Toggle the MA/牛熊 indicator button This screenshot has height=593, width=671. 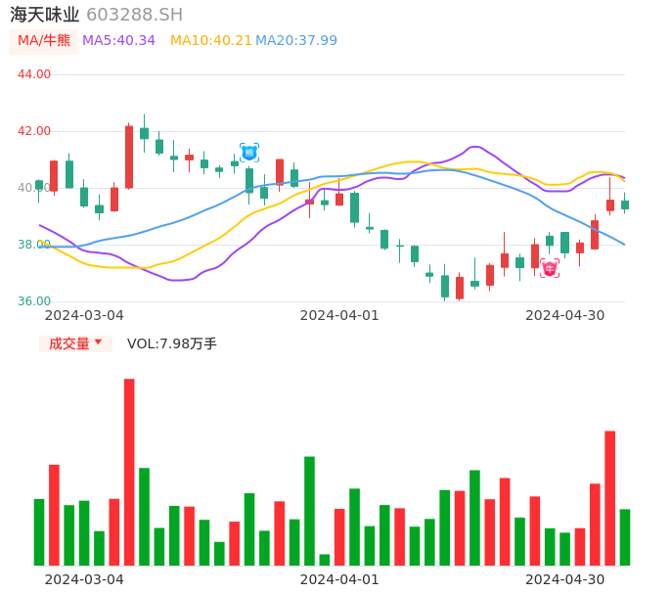(44, 41)
